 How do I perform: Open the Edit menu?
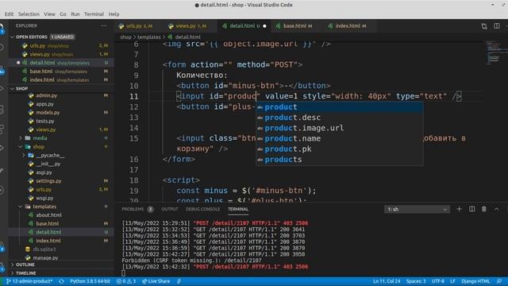click(x=9, y=14)
